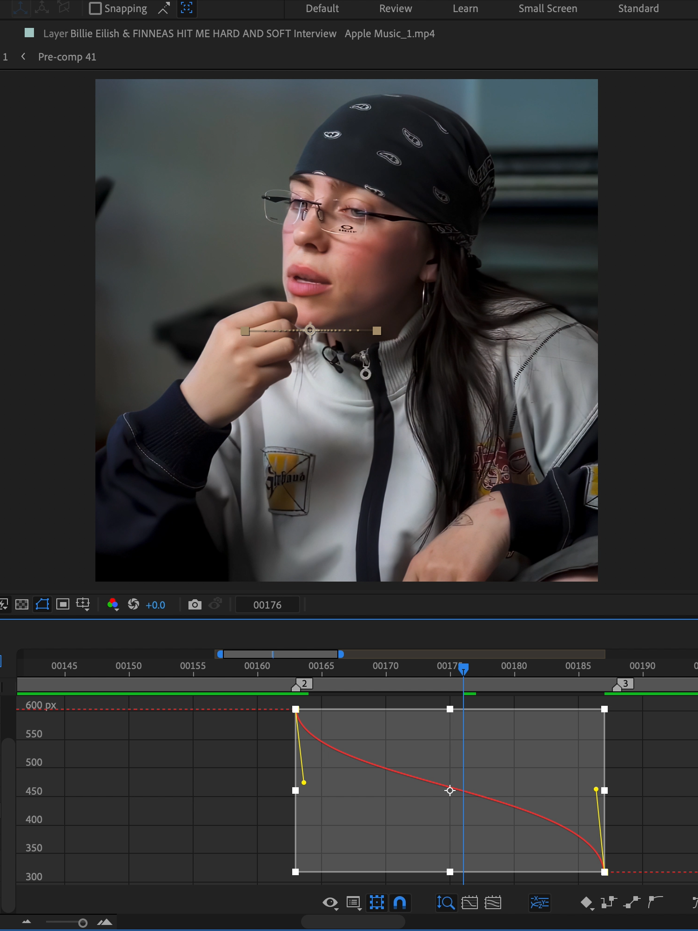698x931 pixels.
Task: Toggle show transform box for selected keys
Action: tap(377, 903)
